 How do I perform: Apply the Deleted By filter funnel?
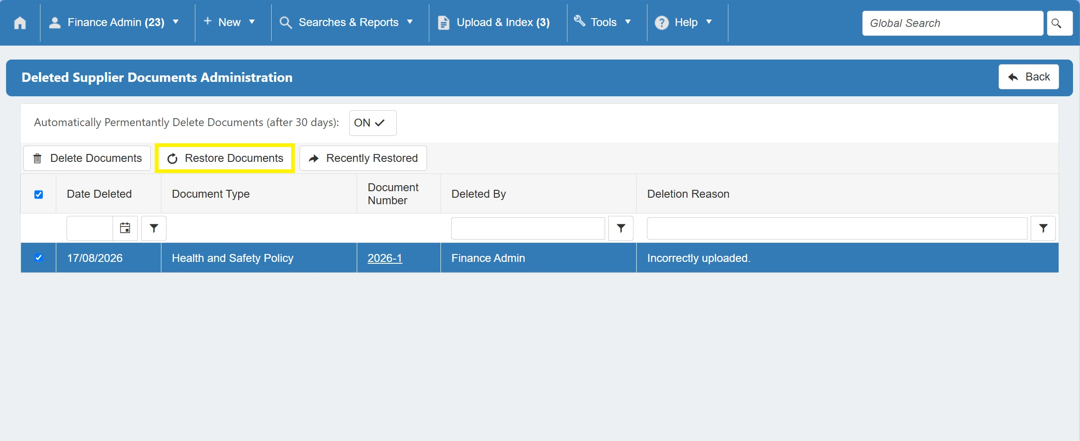(621, 228)
